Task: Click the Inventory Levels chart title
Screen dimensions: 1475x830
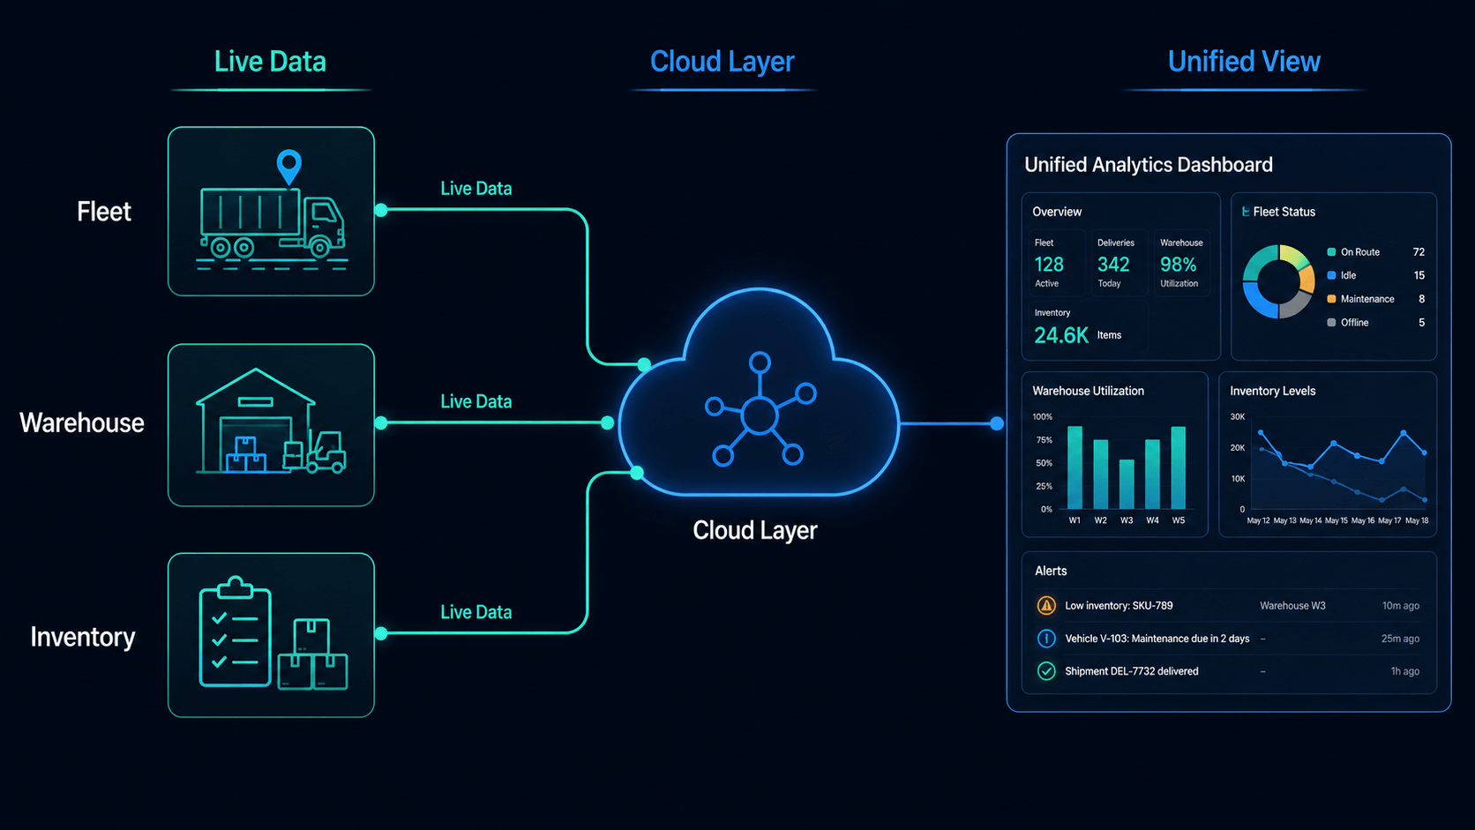Action: [1273, 391]
